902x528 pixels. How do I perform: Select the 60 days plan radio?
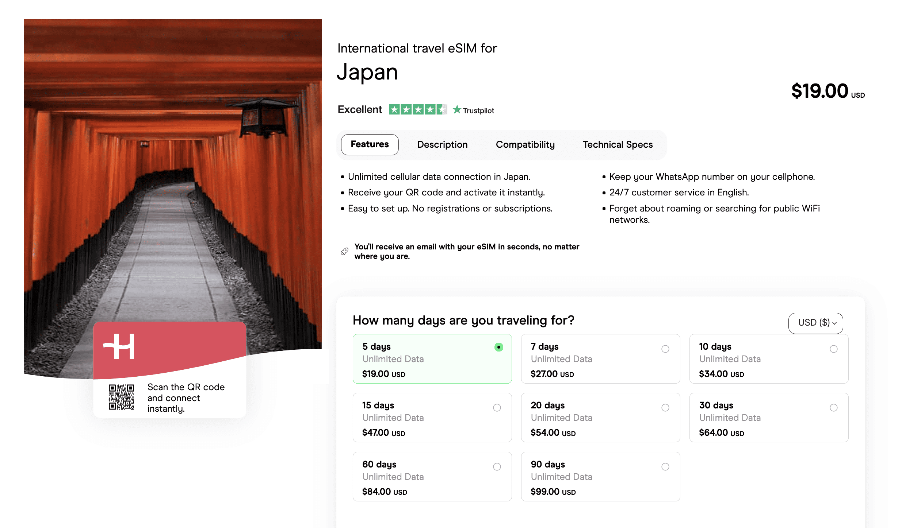[497, 467]
